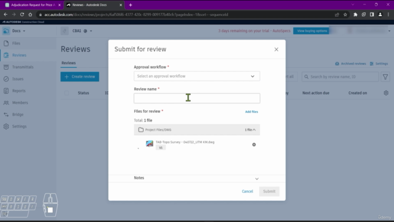394x222 pixels.
Task: Open Archived reviews
Action: [350, 64]
